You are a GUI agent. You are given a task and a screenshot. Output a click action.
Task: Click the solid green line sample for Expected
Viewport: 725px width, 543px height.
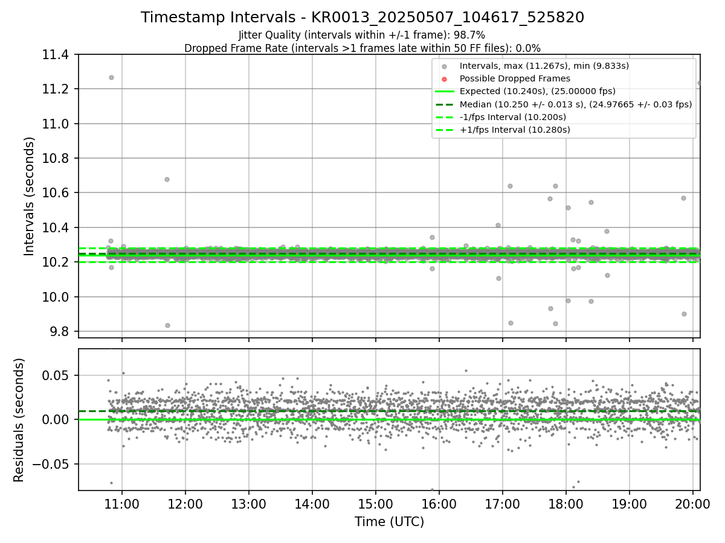(x=444, y=92)
